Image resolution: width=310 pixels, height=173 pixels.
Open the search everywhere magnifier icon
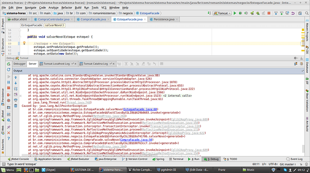[307, 13]
